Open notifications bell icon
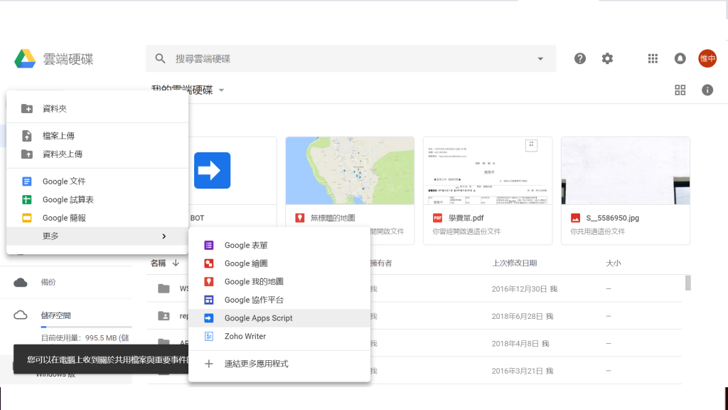This screenshot has height=410, width=728. [x=680, y=58]
